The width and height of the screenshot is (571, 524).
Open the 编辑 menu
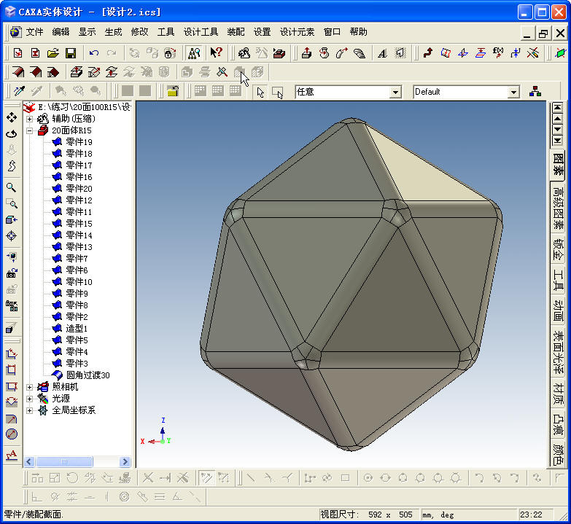(61, 32)
